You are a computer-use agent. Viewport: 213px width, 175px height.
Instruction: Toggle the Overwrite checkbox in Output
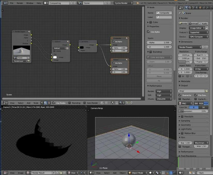(x=180, y=95)
